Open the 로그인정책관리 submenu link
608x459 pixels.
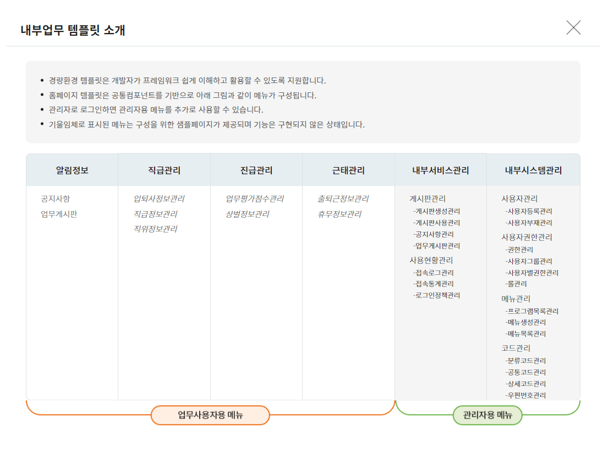click(x=437, y=295)
